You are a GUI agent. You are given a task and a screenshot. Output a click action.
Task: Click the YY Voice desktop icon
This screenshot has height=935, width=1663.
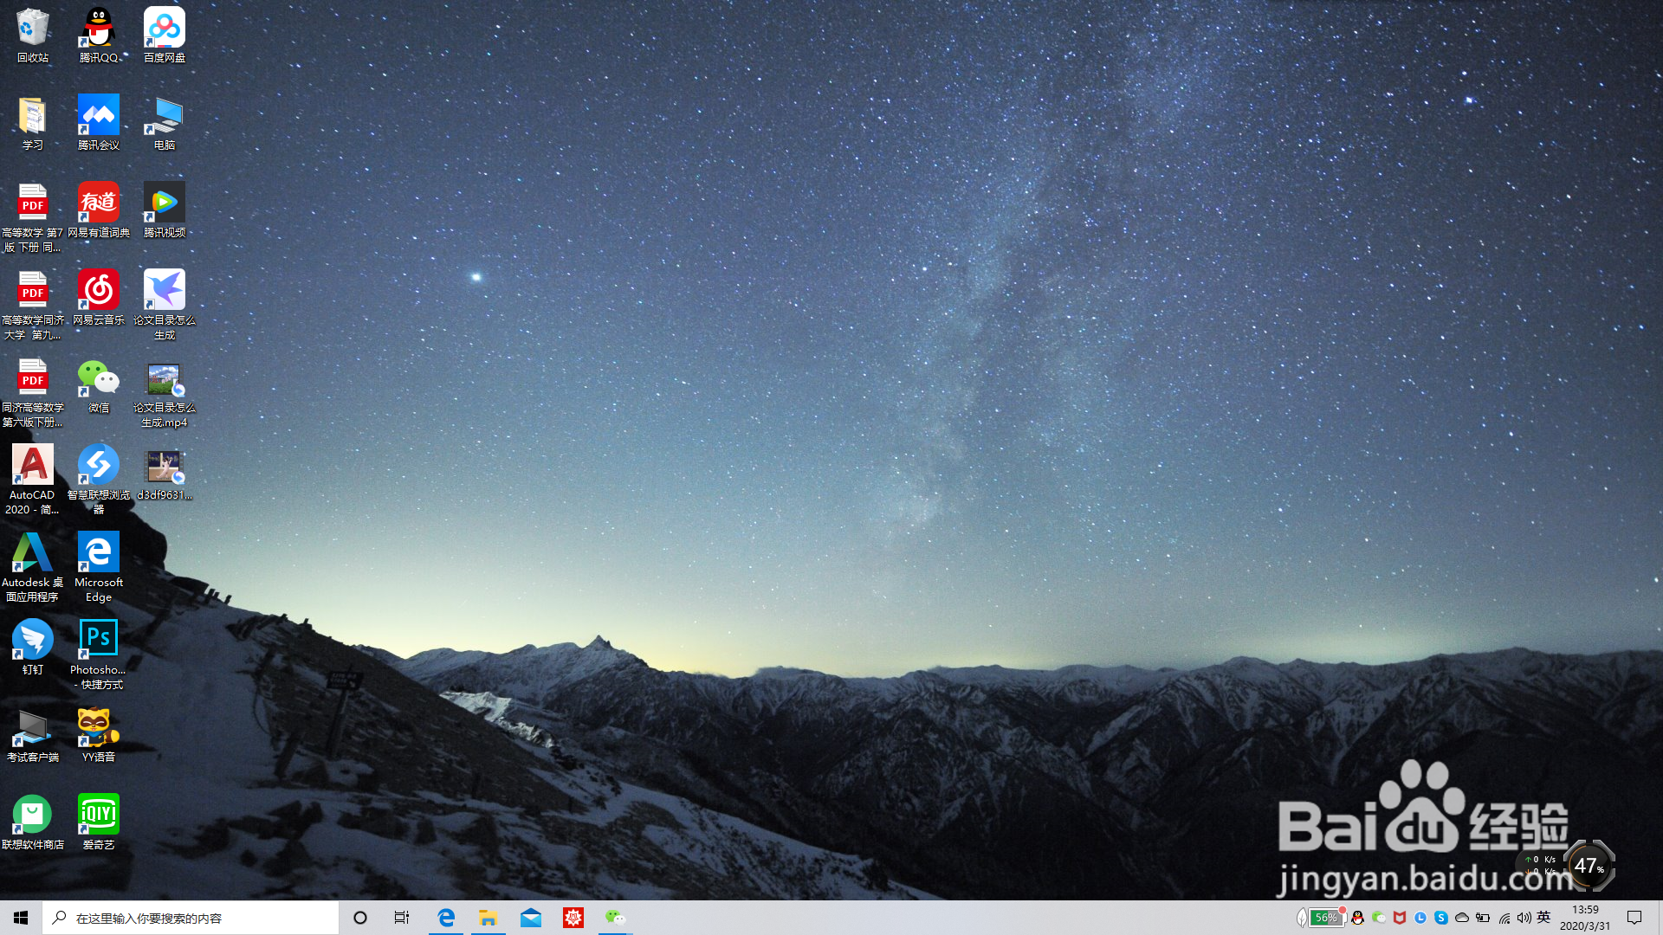tap(98, 727)
